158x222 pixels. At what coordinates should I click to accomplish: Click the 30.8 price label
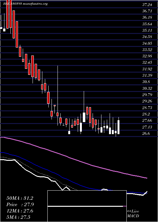[x=146, y=82]
